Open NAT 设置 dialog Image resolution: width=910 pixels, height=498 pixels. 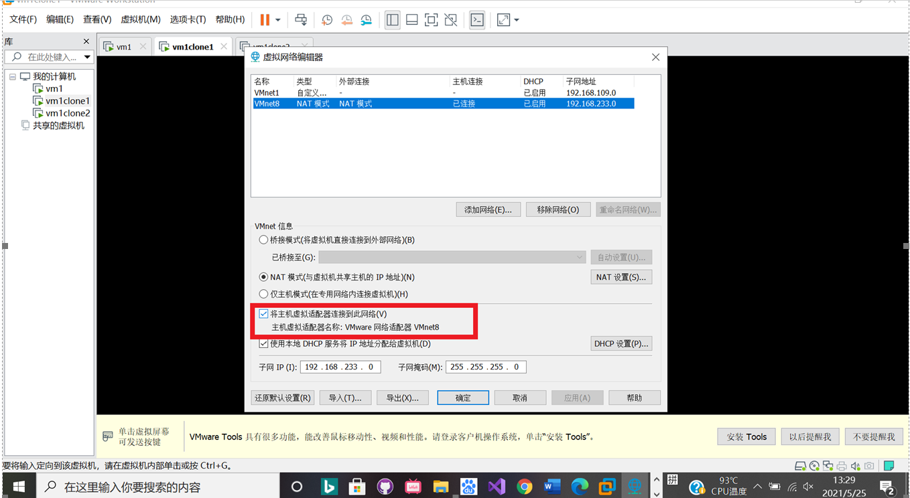tap(621, 276)
